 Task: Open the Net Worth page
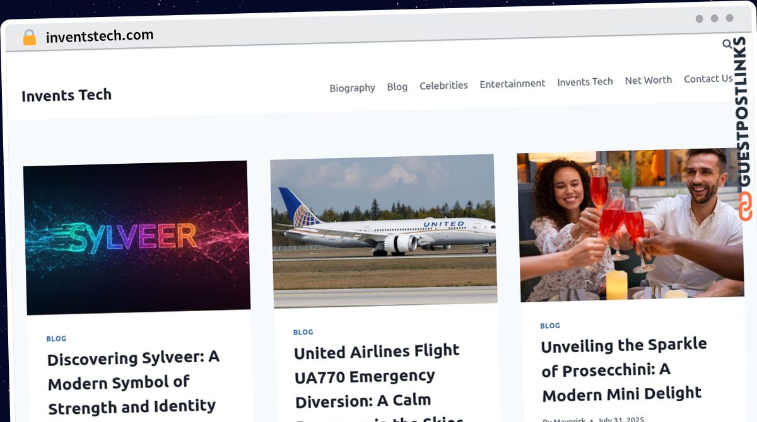pos(648,80)
